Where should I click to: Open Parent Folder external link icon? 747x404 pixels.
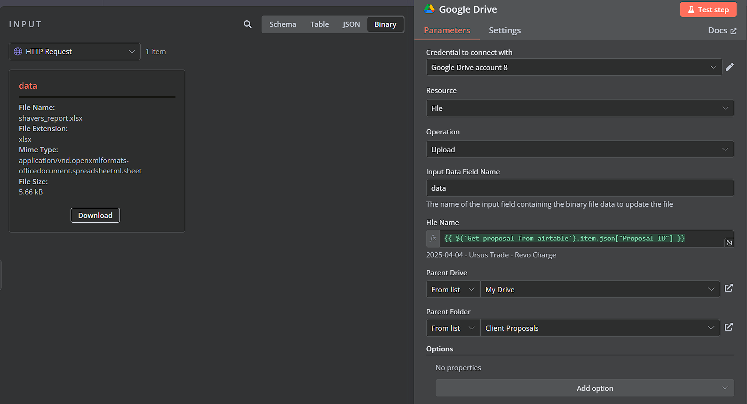pyautogui.click(x=729, y=327)
